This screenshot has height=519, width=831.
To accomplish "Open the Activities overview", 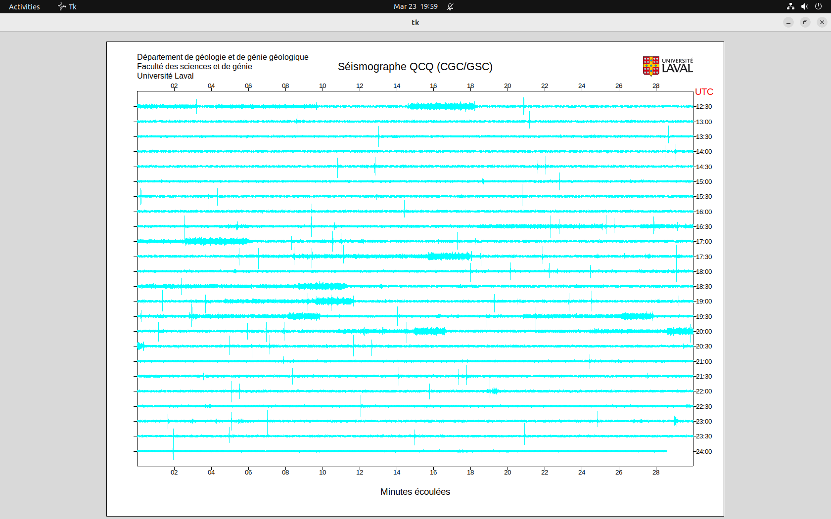I will [x=24, y=6].
